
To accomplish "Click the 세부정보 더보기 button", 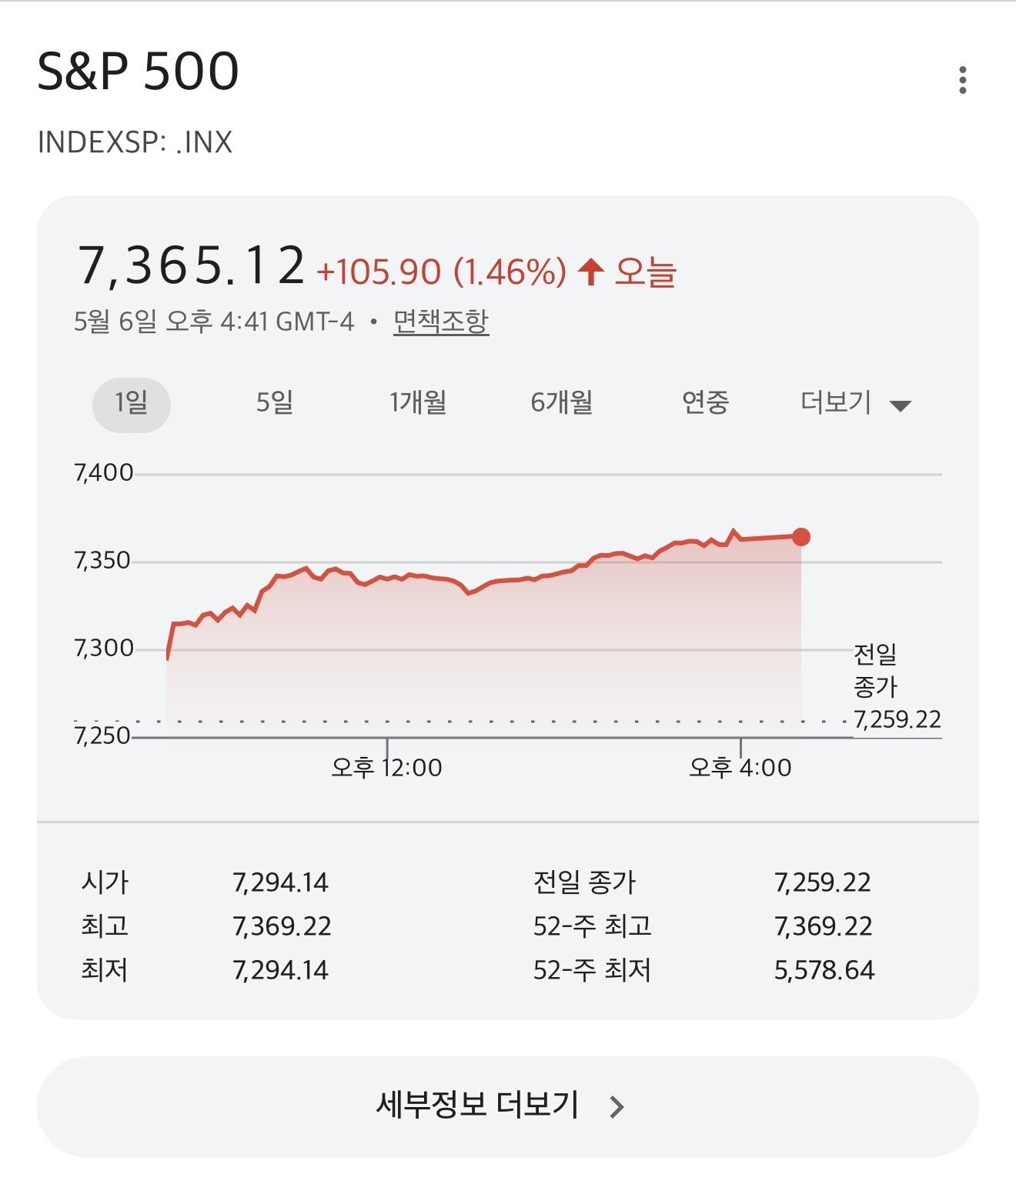I will pos(508,1106).
